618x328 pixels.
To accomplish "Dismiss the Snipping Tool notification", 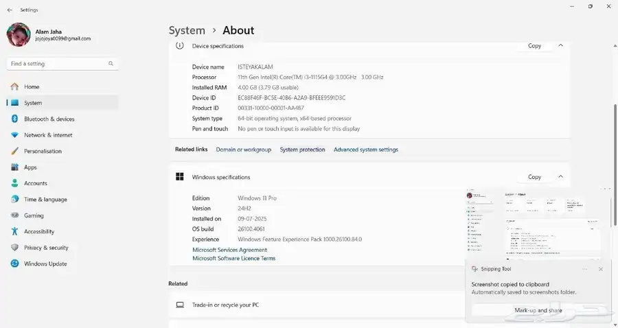I will pyautogui.click(x=601, y=269).
